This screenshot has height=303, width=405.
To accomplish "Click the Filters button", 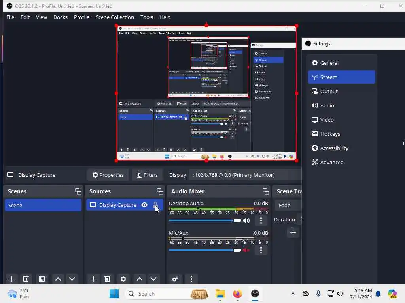I will point(147,175).
